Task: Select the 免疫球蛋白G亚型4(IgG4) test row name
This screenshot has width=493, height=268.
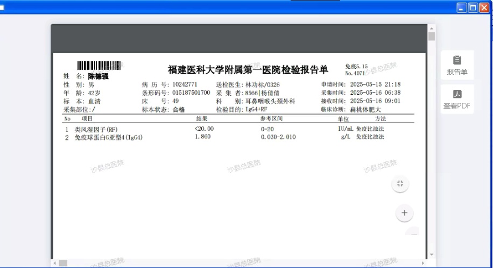Action: 109,137
